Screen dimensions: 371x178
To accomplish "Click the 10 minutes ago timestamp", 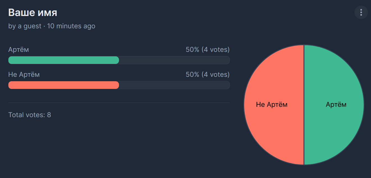I will point(71,26).
